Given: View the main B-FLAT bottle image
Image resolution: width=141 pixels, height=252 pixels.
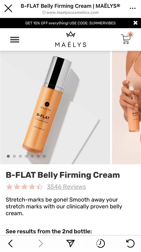Looking at the screenshot, I should click(55, 107).
